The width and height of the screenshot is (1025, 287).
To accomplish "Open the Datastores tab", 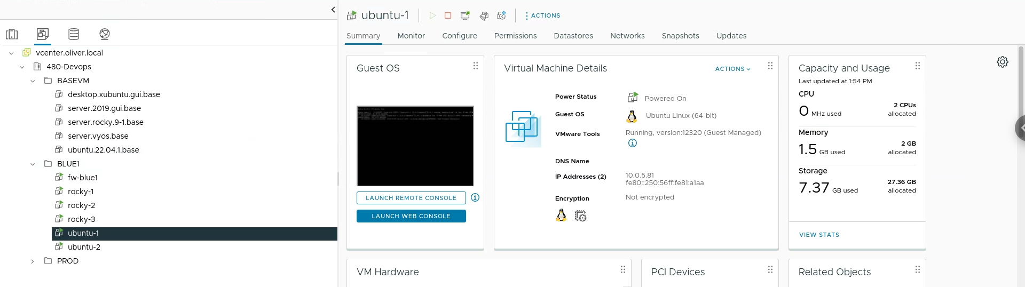I will (x=573, y=36).
